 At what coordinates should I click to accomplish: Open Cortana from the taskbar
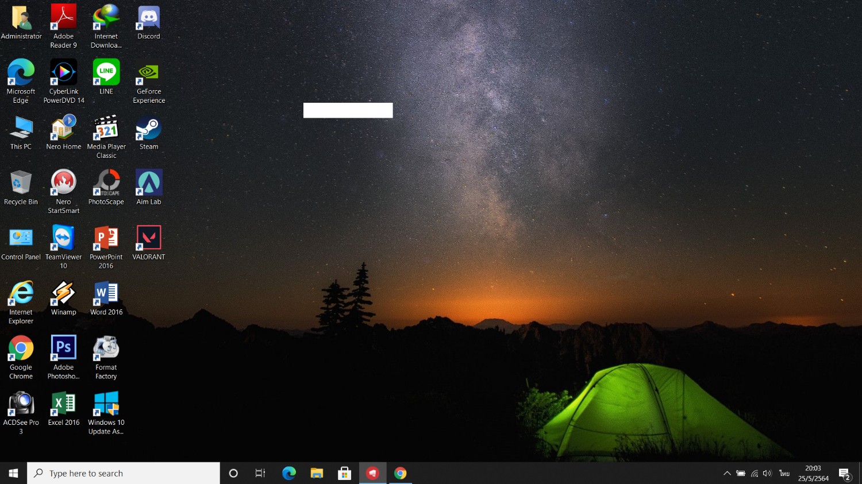(x=233, y=473)
